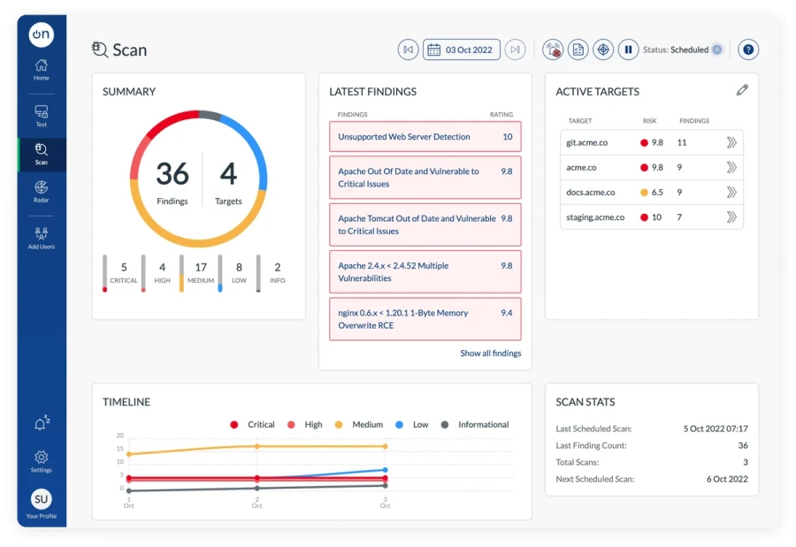Click the 17 Medium severity count
The width and height of the screenshot is (796, 547).
pos(201,268)
